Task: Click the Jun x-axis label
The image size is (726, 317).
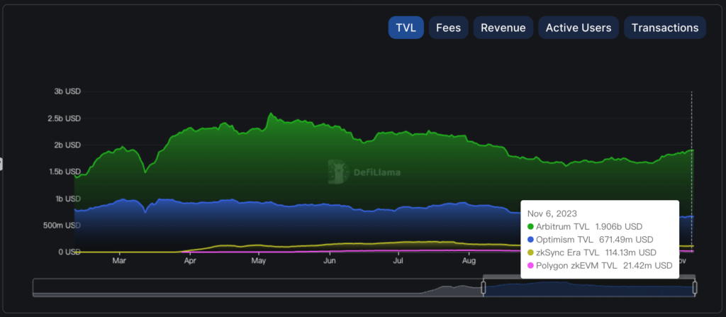Action: [x=329, y=261]
